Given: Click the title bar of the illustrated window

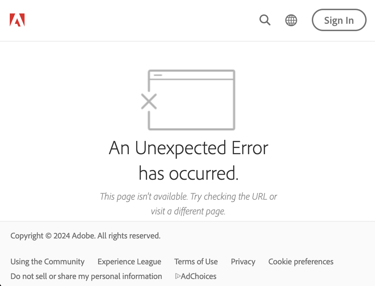Looking at the screenshot, I should (x=191, y=75).
